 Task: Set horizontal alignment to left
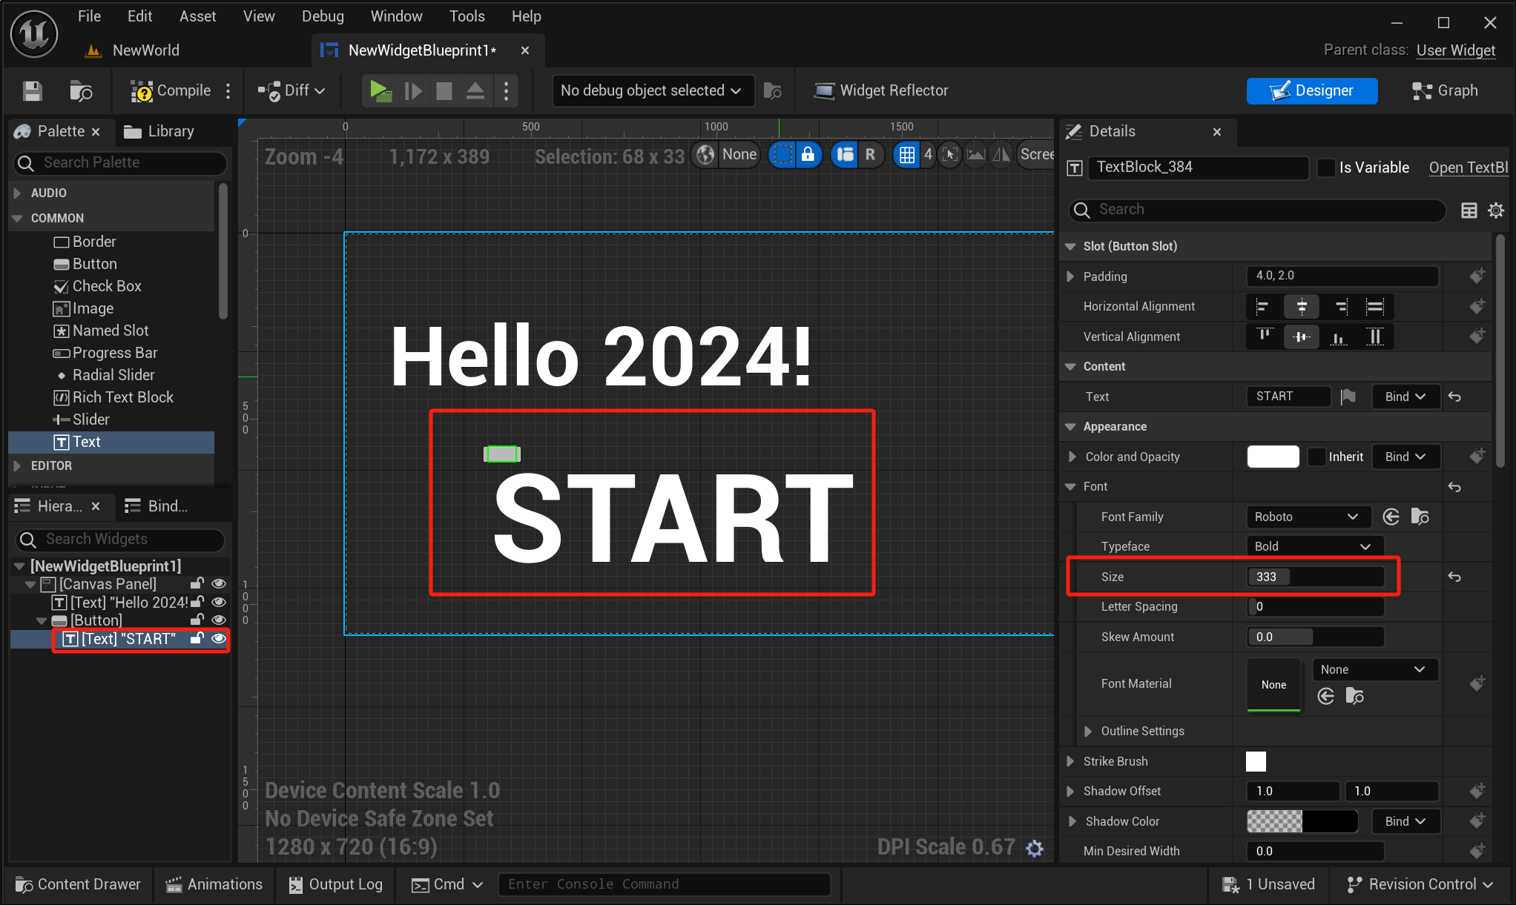(x=1263, y=306)
